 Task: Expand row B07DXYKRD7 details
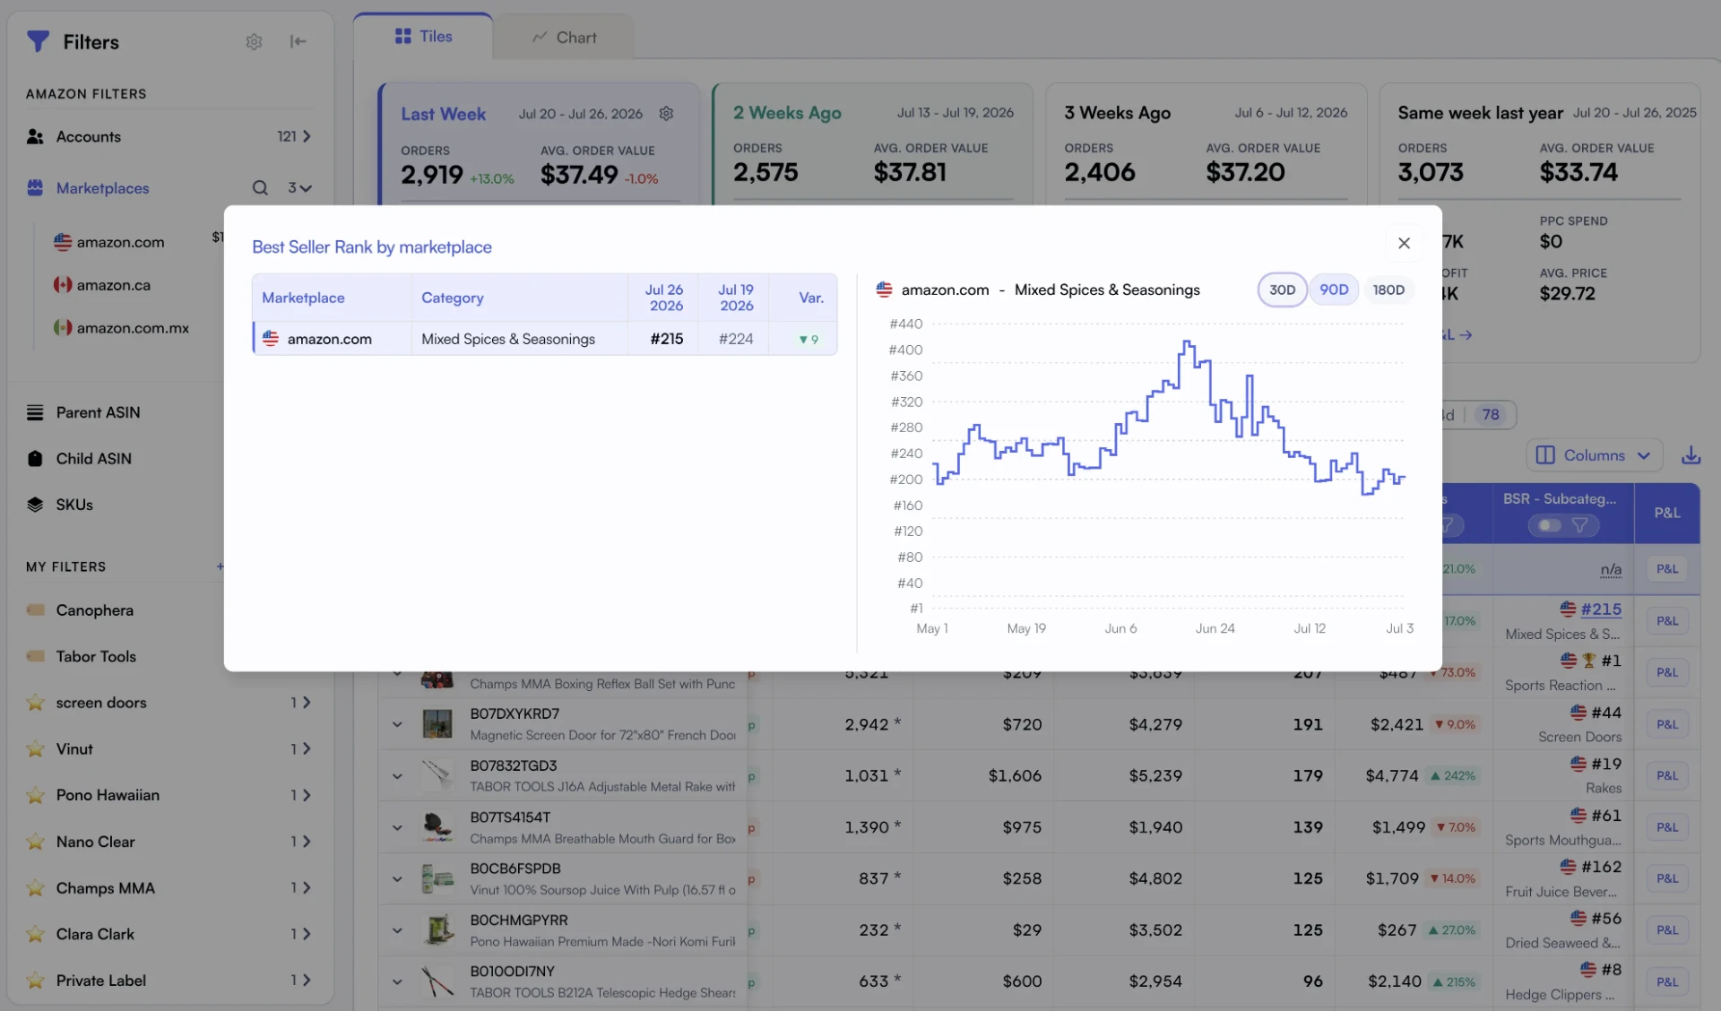pyautogui.click(x=397, y=724)
